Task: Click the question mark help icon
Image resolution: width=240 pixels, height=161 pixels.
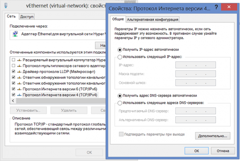Action: (x=216, y=7)
